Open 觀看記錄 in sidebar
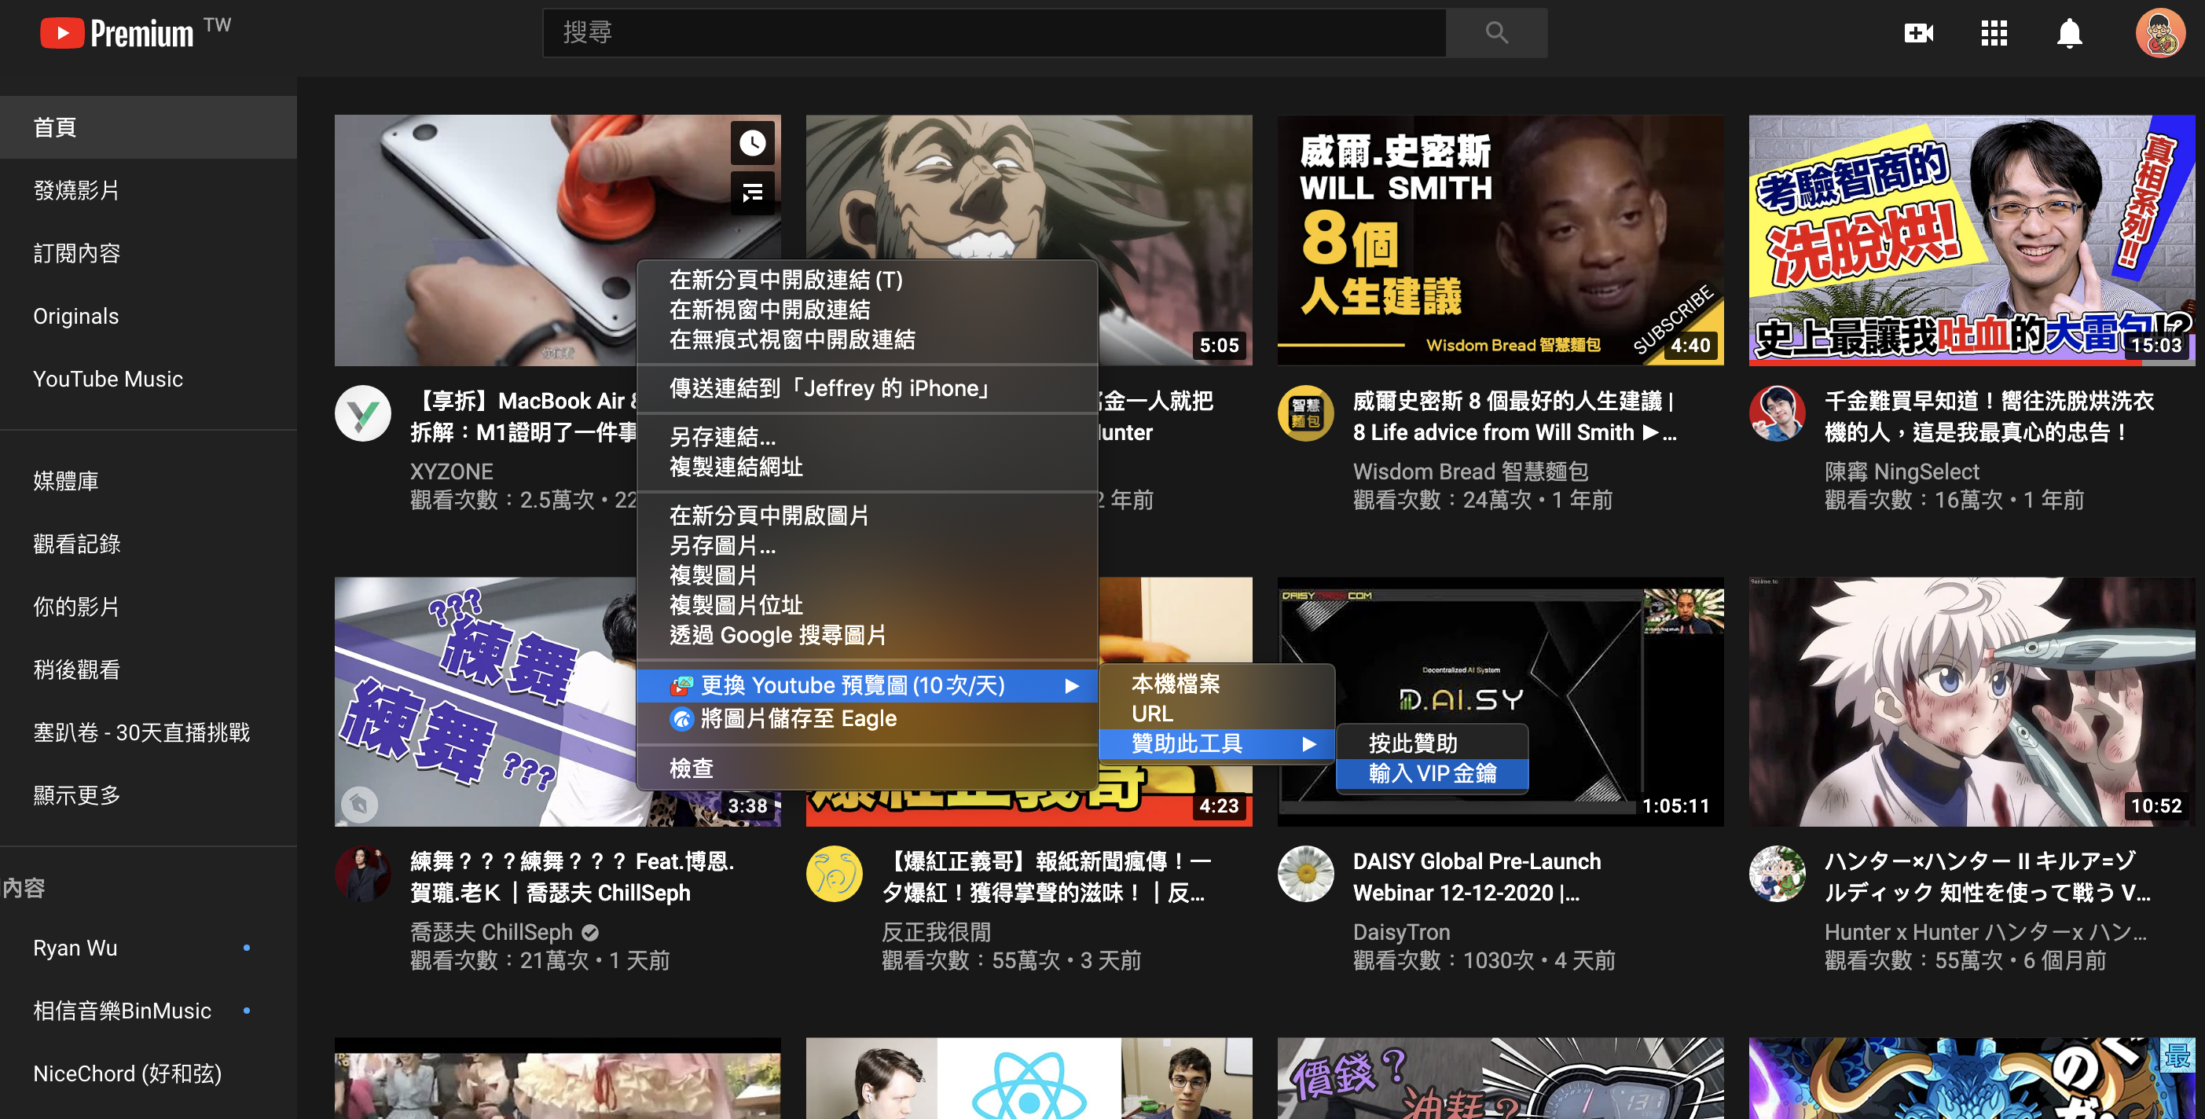The image size is (2205, 1119). 148,544
